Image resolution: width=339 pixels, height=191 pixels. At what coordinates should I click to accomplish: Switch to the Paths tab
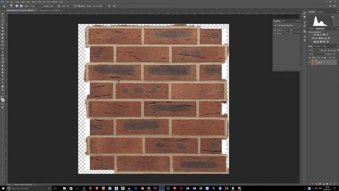tap(324, 46)
